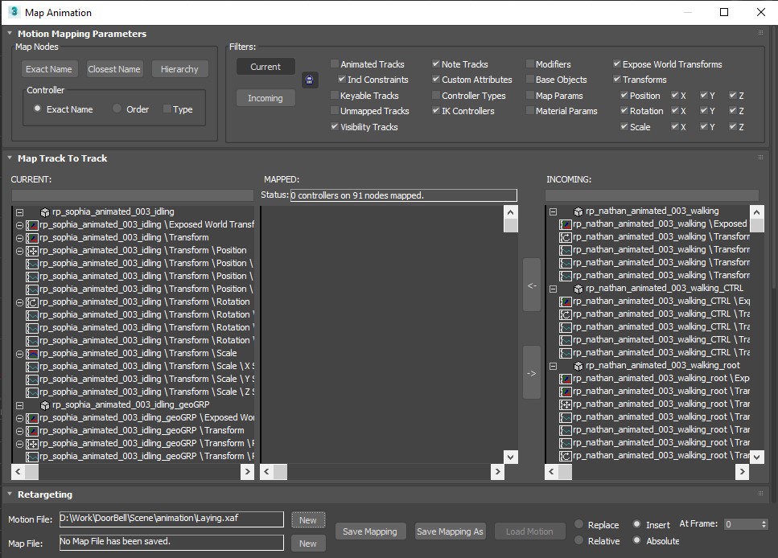The image size is (778, 558).
Task: Click the Scale controller icon in the Current list
Action: pyautogui.click(x=32, y=354)
